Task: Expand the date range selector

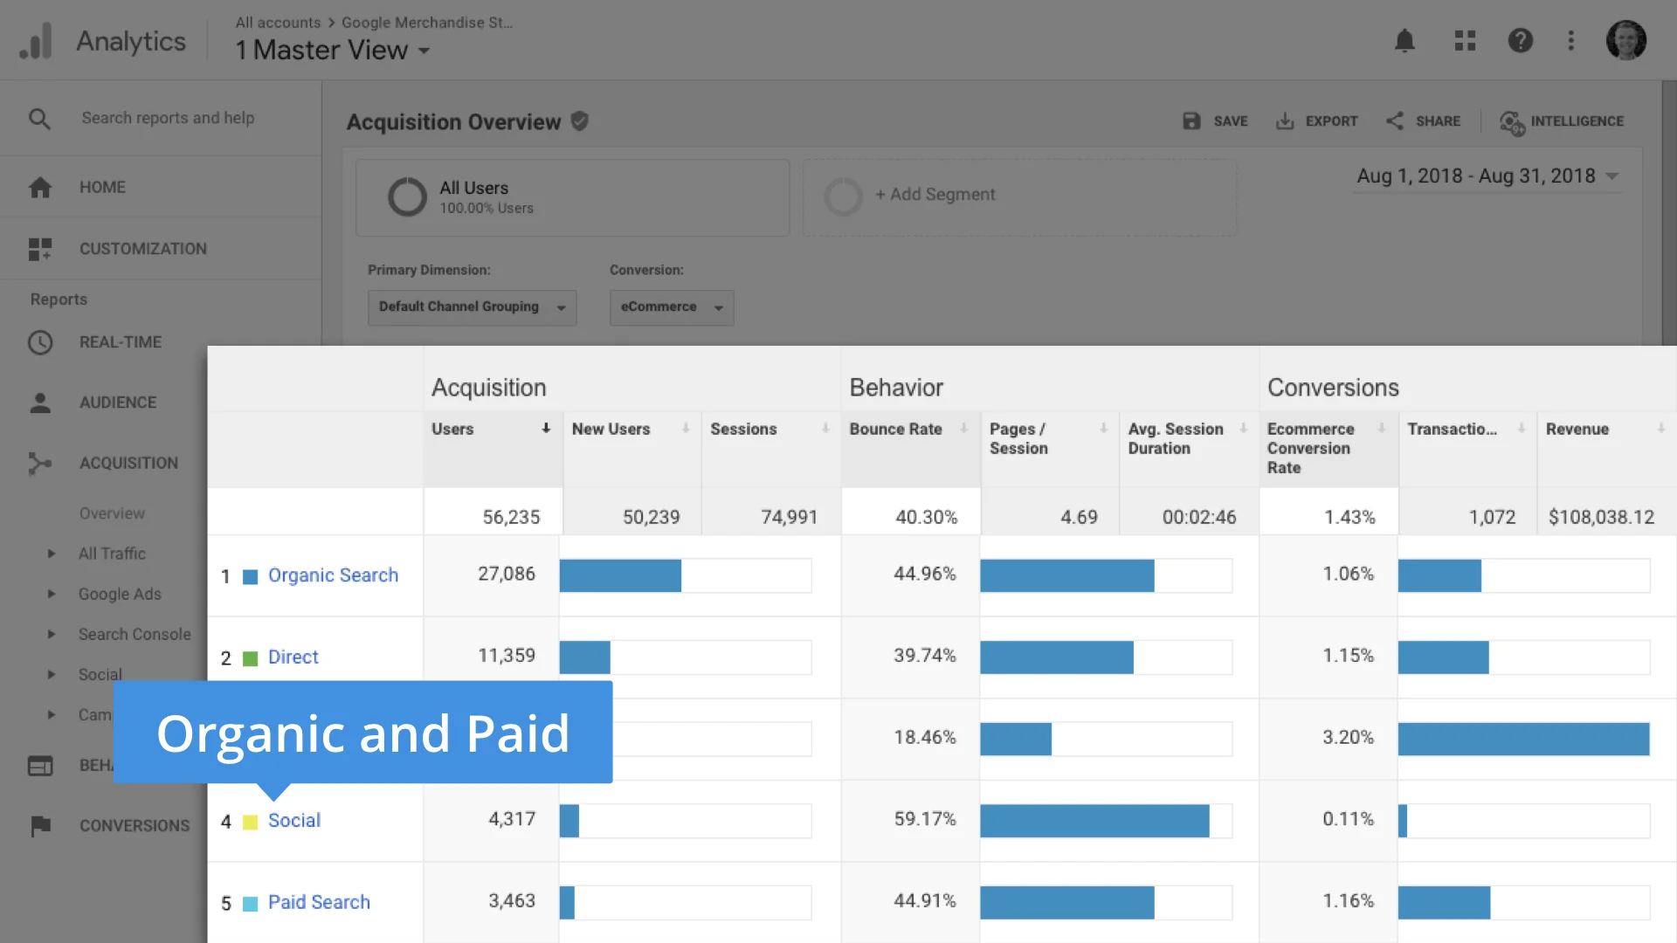Action: [x=1487, y=176]
